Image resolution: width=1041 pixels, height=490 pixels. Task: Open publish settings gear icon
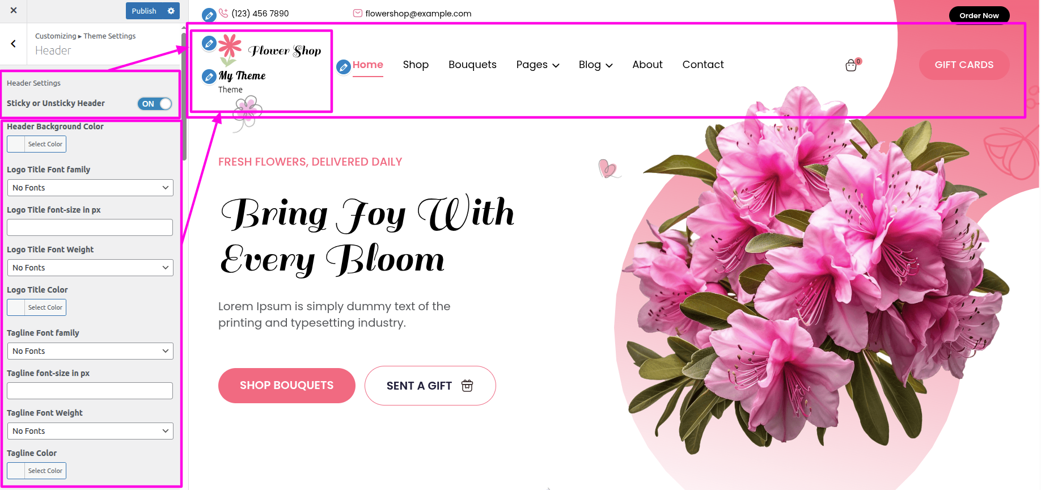tap(171, 11)
